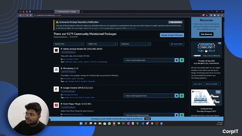Accept cookies with I accept button

tap(147, 119)
